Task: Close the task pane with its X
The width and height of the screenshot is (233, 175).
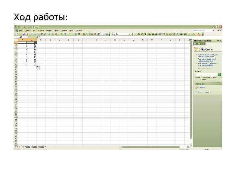Action: (x=220, y=41)
